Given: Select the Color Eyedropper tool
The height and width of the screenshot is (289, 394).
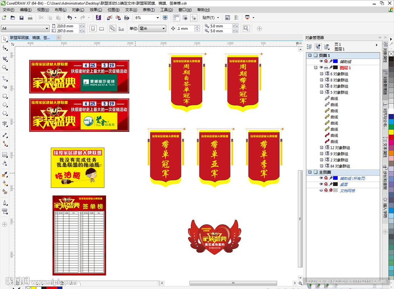Looking at the screenshot, I should click(x=5, y=175).
